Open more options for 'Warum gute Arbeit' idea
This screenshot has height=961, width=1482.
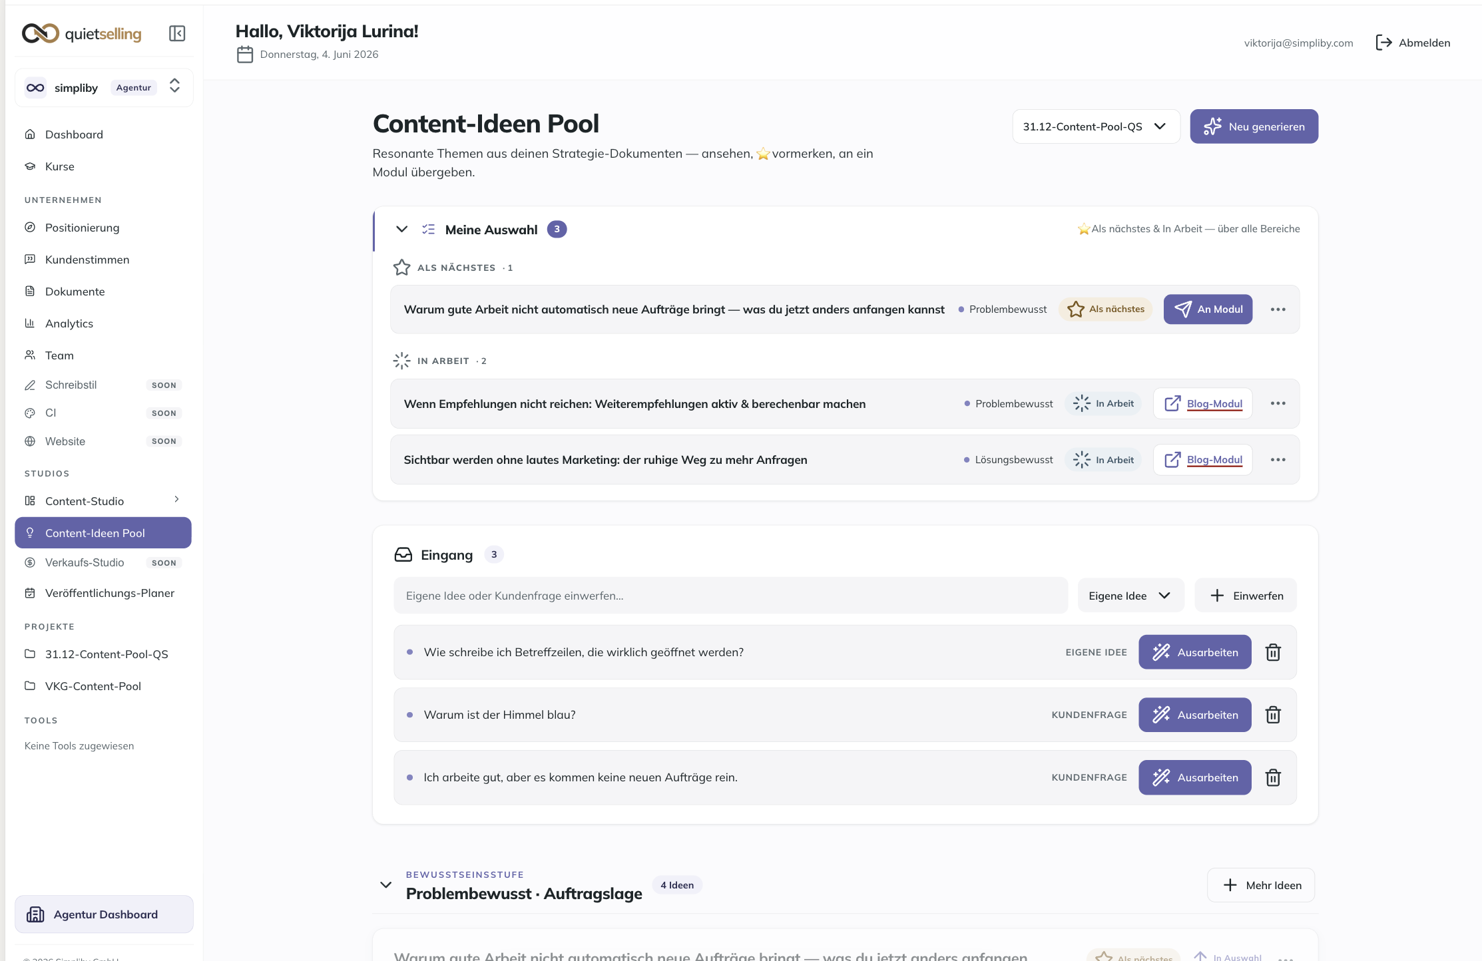1278,309
